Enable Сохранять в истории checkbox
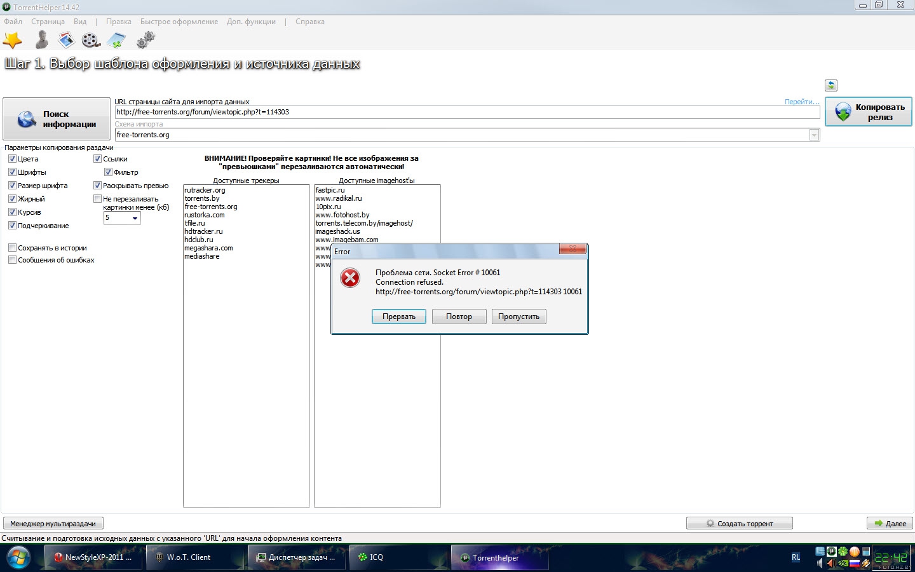Viewport: 915px width, 572px height. (12, 248)
